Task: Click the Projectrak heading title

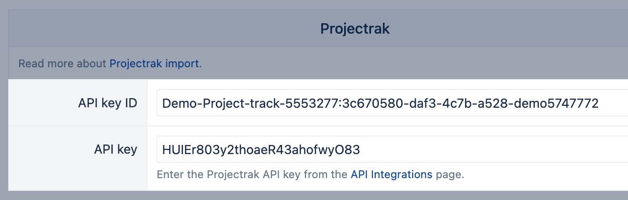Action: [x=355, y=29]
